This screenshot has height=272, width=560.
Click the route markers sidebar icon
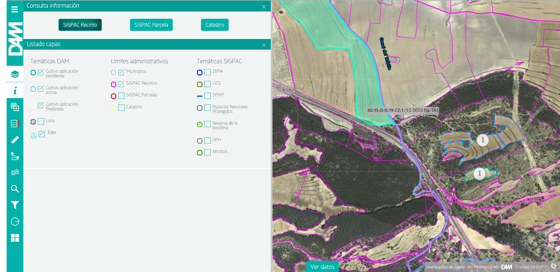[15, 156]
